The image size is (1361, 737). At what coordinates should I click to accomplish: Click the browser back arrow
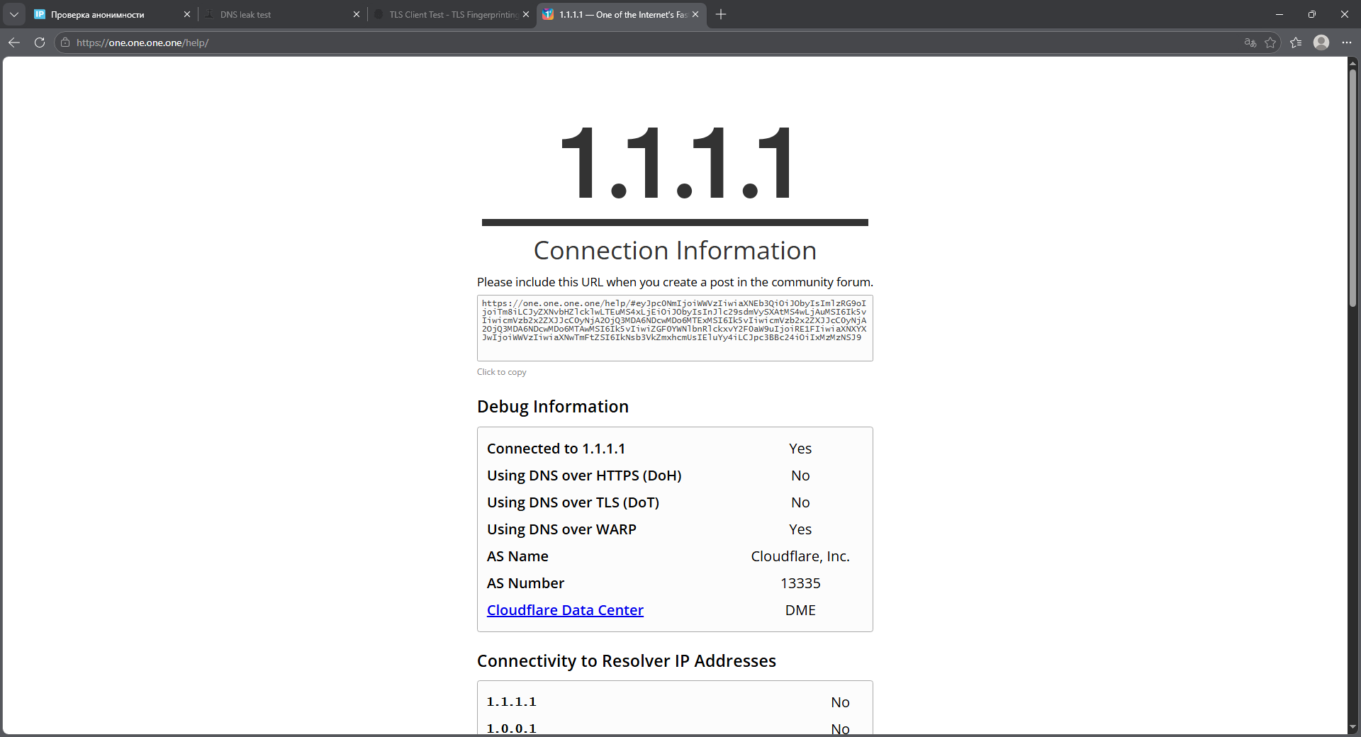click(x=14, y=43)
